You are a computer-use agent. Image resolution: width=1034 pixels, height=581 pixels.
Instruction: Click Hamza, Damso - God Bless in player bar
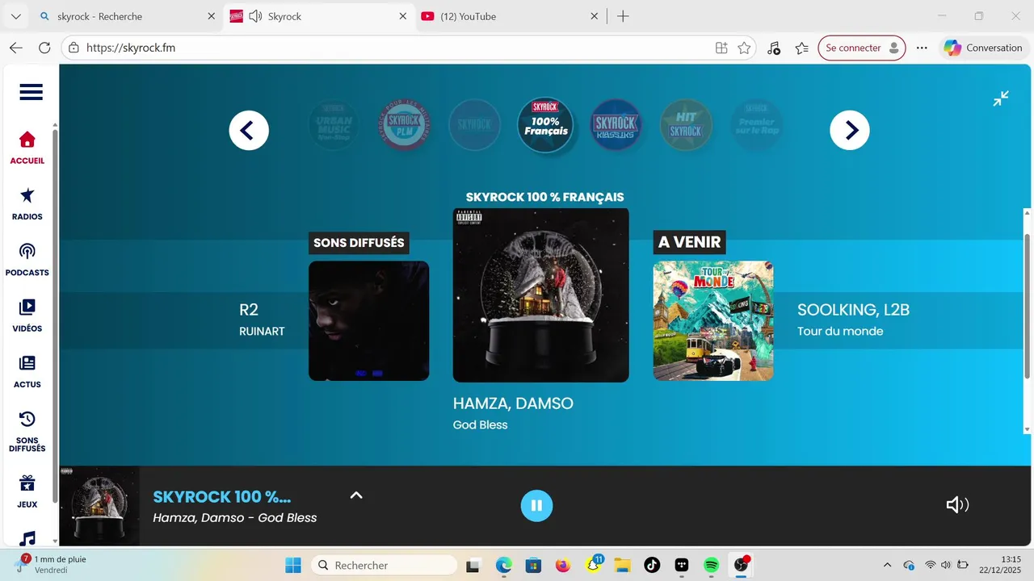pyautogui.click(x=235, y=518)
